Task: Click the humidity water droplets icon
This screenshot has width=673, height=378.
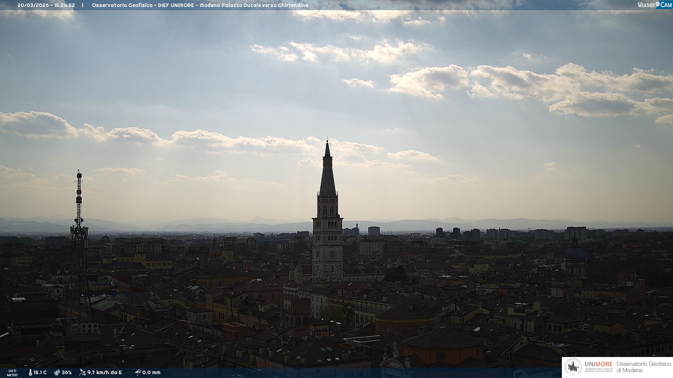Action: point(57,372)
